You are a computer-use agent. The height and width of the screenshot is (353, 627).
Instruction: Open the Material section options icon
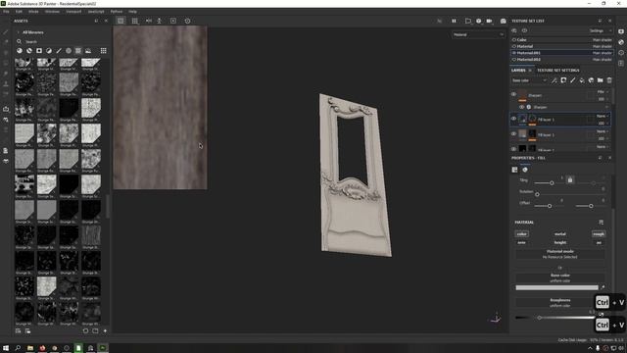(x=601, y=223)
